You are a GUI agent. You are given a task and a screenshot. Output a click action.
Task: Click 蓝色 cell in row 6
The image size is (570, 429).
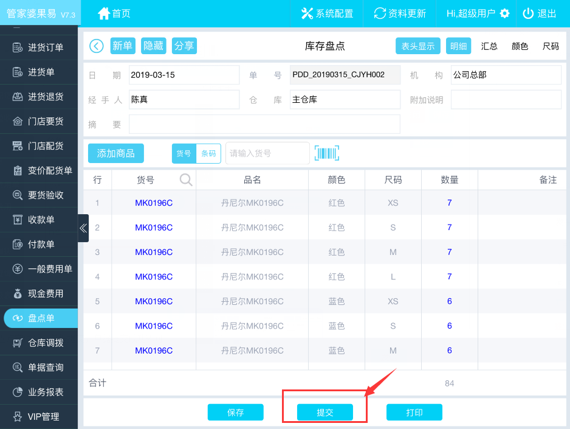pos(337,326)
